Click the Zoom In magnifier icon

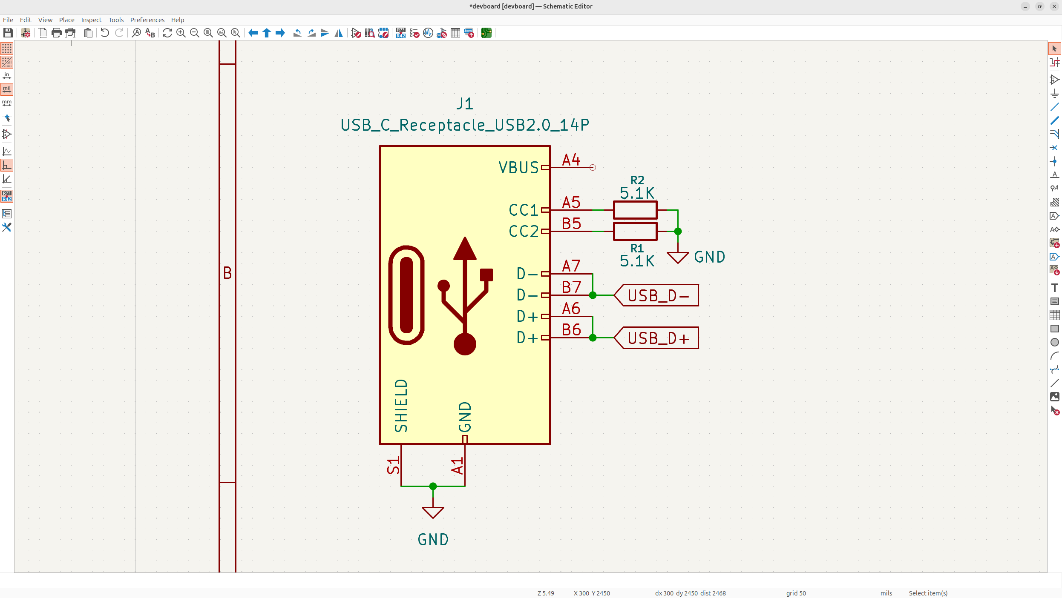tap(181, 33)
